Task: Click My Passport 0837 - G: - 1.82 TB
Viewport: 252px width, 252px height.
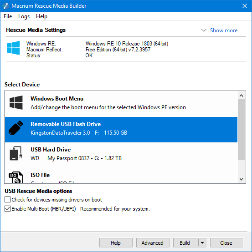Action: (x=84, y=158)
